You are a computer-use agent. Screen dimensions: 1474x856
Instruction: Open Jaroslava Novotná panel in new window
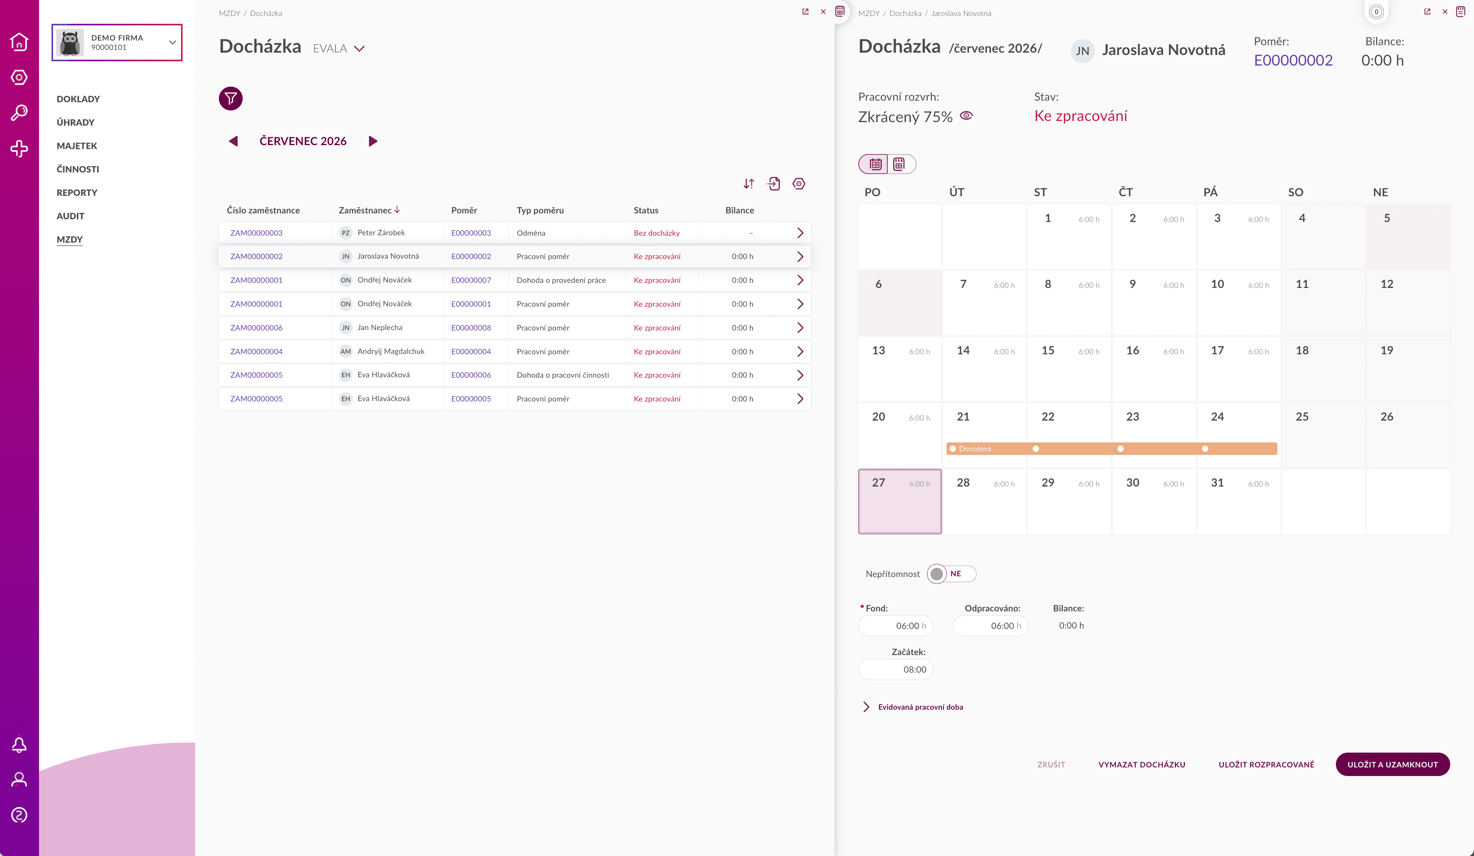1427,12
